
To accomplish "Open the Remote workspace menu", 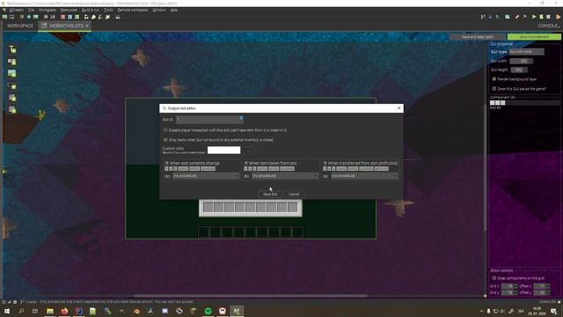I will point(133,10).
